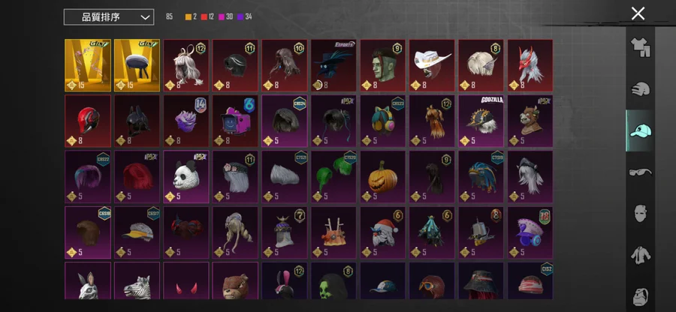Filter by red quality count 12
Viewport: 676px width, 312px height.
[207, 16]
